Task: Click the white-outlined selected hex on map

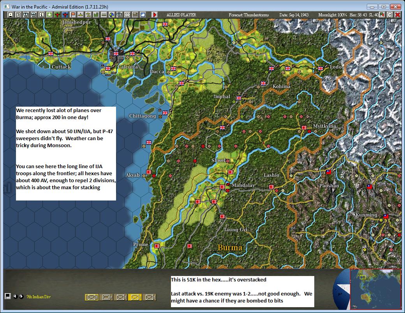Action: tap(214, 142)
